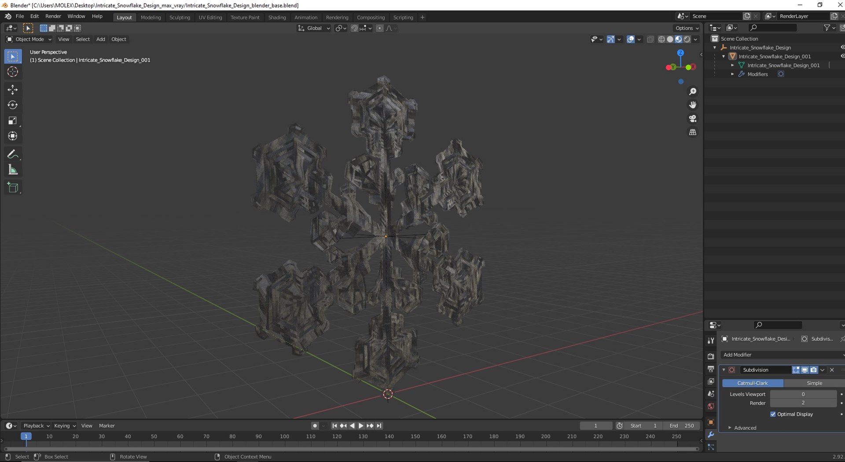Open the Render properties tab icon
Viewport: 845px width, 462px height.
click(x=711, y=356)
